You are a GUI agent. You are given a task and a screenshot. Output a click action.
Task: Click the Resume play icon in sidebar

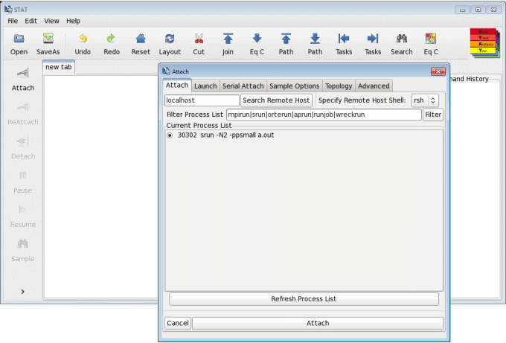pos(22,210)
